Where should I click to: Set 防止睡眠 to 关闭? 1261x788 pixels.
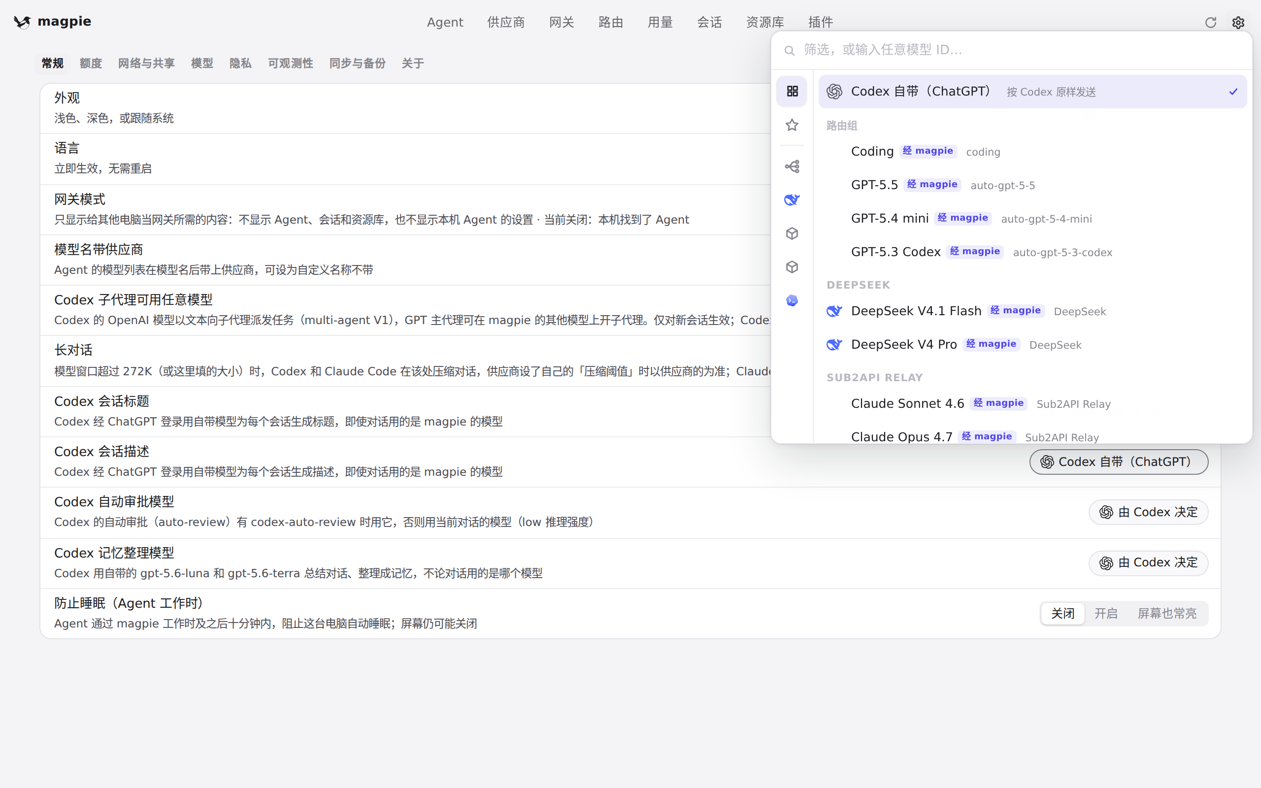click(x=1062, y=614)
